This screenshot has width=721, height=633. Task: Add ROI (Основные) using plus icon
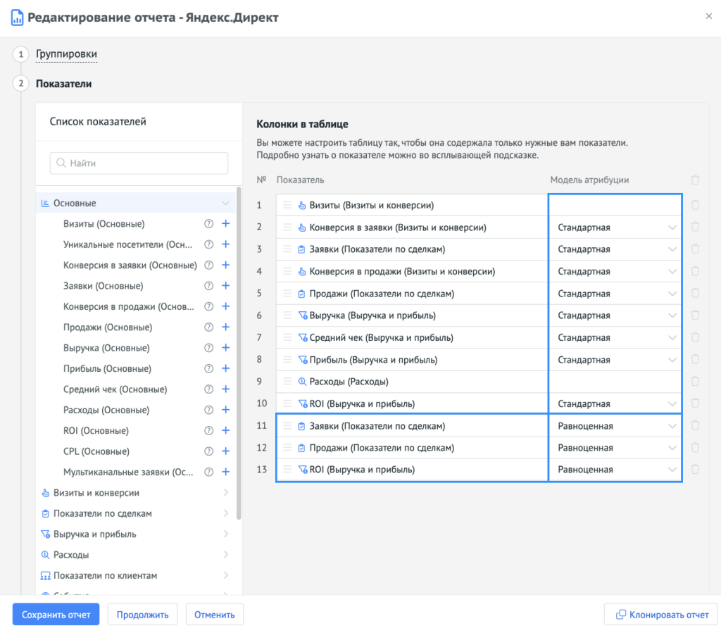pos(225,430)
